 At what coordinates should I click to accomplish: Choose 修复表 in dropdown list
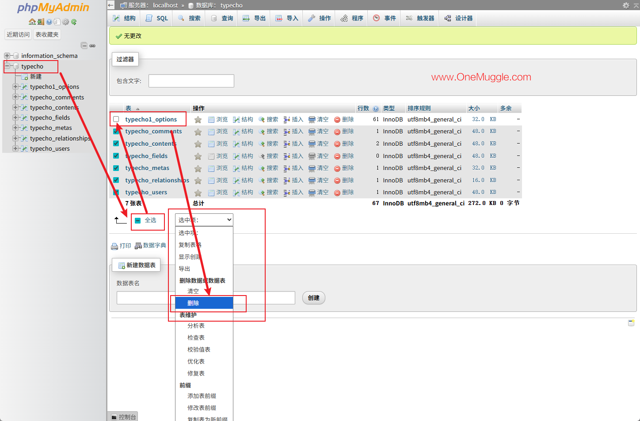point(204,373)
